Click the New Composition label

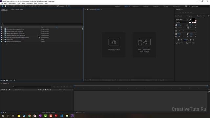pyautogui.click(x=114, y=50)
